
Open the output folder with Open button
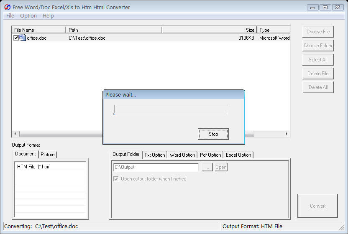coord(221,167)
